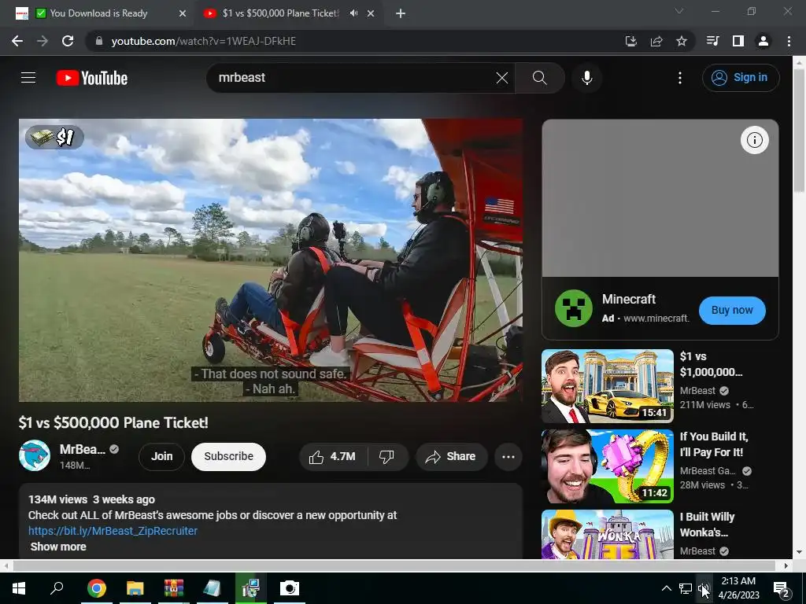Screen dimensions: 806x604
Task: Click the $1 badge on the video
Action: point(54,137)
